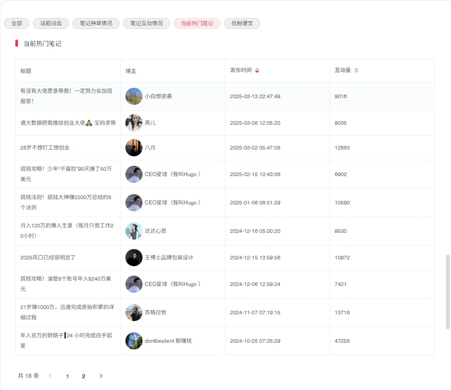Switch to the 话题词云 tab
451x390 pixels.
(51, 23)
